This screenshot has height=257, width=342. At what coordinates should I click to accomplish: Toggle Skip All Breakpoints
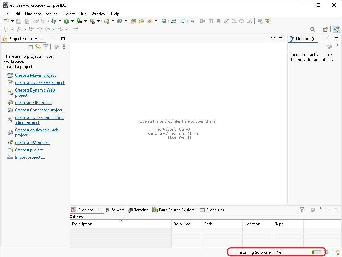(193, 21)
